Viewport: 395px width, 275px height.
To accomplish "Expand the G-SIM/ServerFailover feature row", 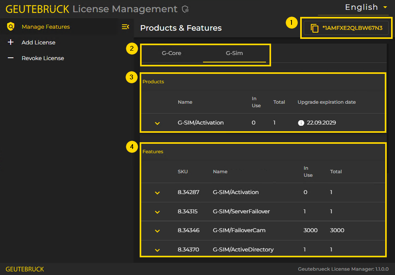I will click(x=157, y=212).
